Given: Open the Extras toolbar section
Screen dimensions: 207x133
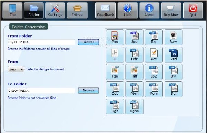Looking at the screenshot, I should tap(77, 10).
